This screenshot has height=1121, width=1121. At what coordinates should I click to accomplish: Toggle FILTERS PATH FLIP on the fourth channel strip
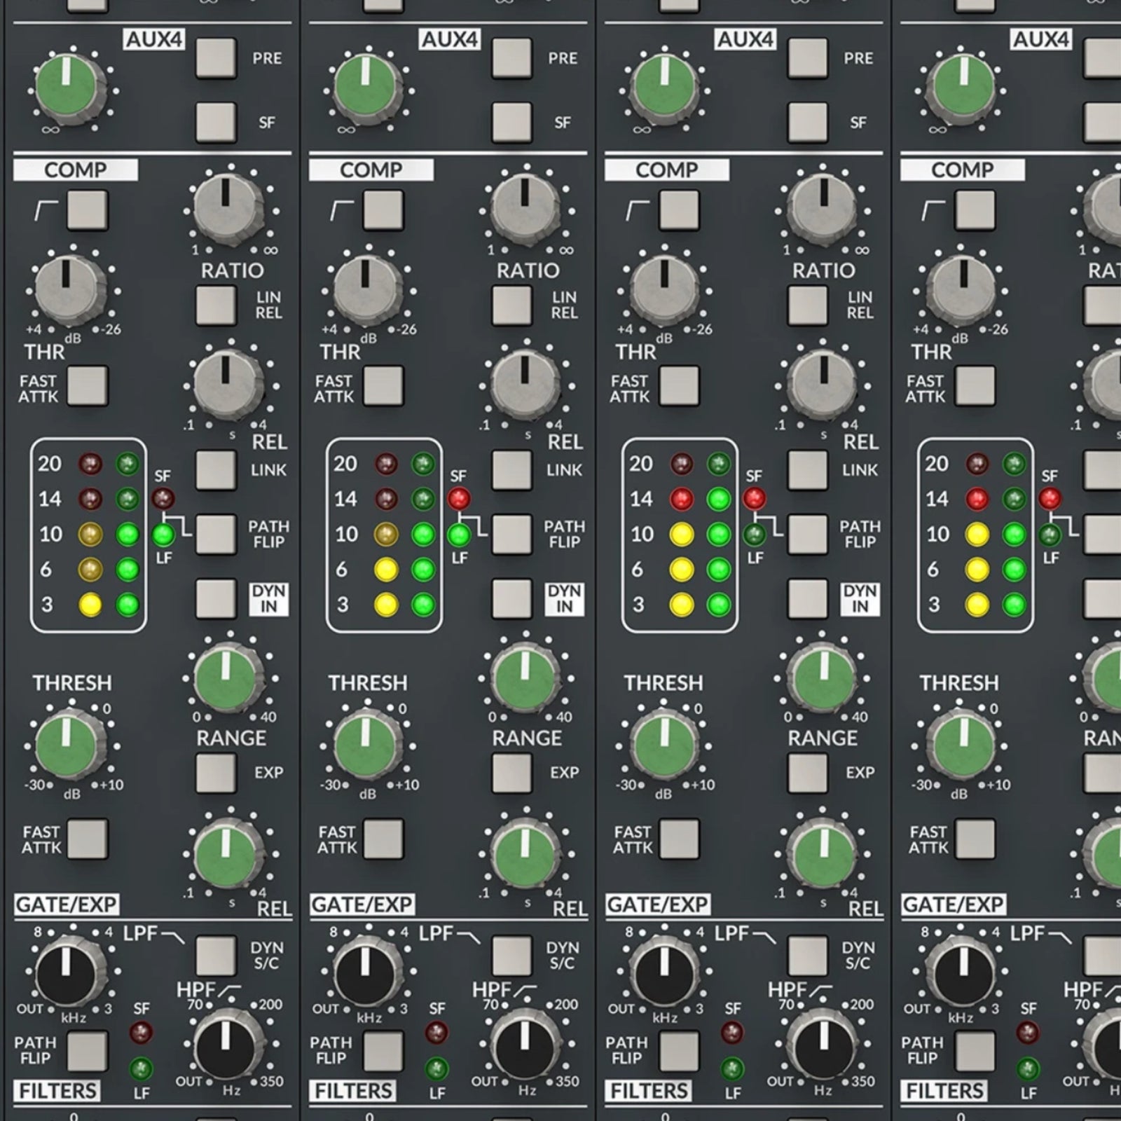[975, 1050]
